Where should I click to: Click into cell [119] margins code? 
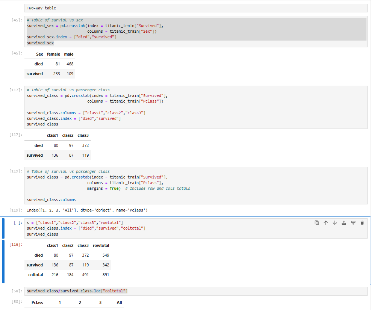[196, 186]
